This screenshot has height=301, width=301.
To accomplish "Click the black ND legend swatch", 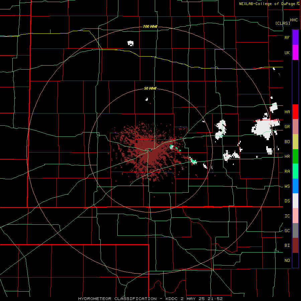I will (295, 260).
